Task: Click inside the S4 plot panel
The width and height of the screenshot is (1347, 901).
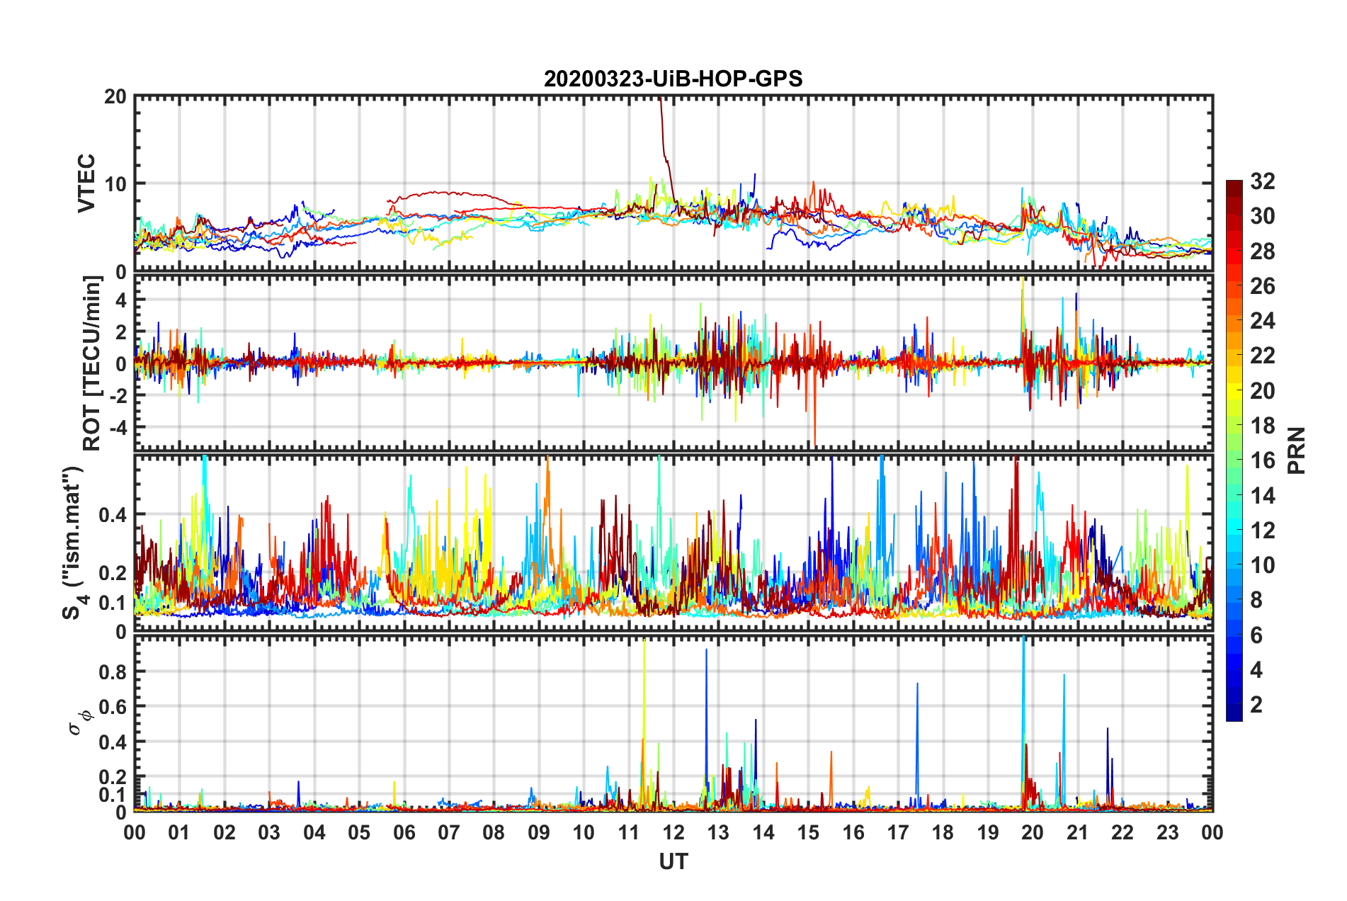Action: 673,543
